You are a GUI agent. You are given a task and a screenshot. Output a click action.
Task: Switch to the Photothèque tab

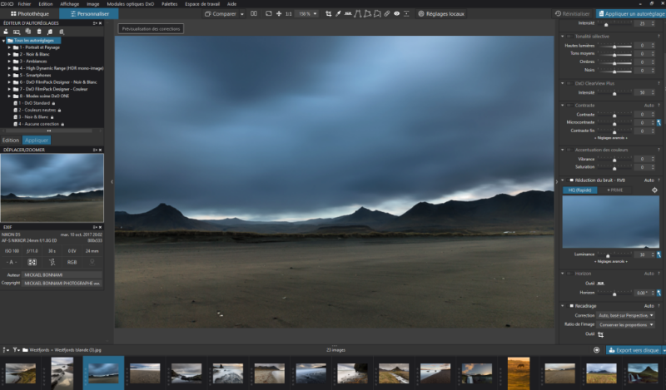coord(29,14)
